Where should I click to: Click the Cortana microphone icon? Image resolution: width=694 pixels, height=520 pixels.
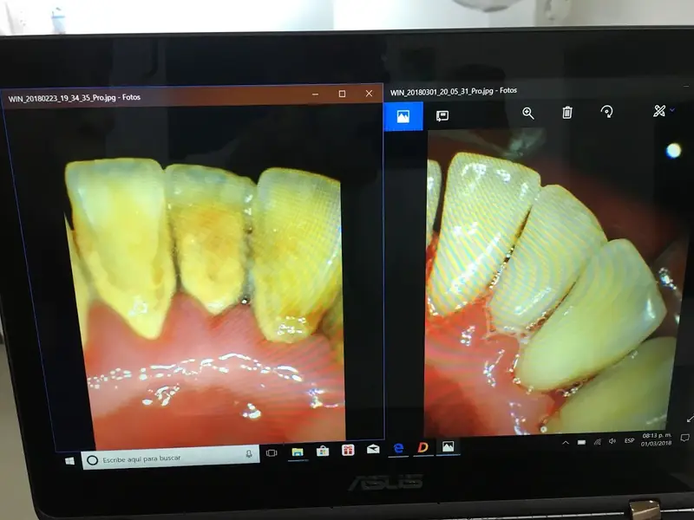pyautogui.click(x=249, y=454)
